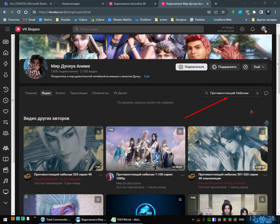Click the Поиск видео search field
The image size is (280, 224).
(x=138, y=29)
